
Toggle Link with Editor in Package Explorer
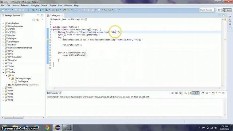[x=37, y=20]
